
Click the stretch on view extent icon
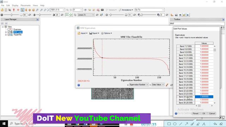pos(71,15)
